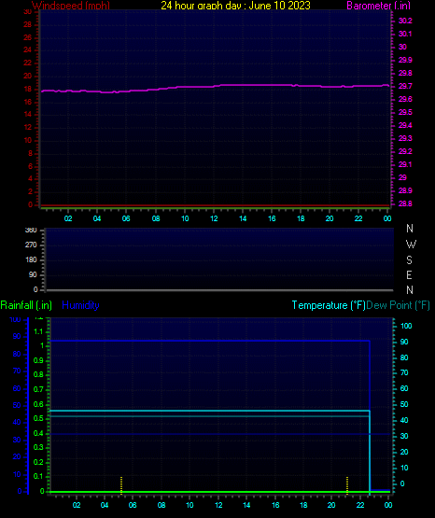Viewport: 435px width, 518px height.
Task: Click the 29.7 barometer scale value
Action: pyautogui.click(x=405, y=86)
